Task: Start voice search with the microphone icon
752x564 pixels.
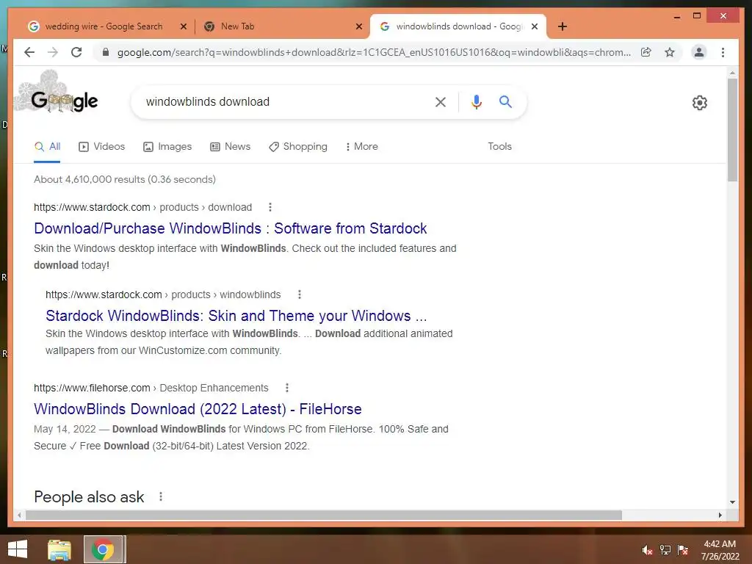Action: [476, 101]
